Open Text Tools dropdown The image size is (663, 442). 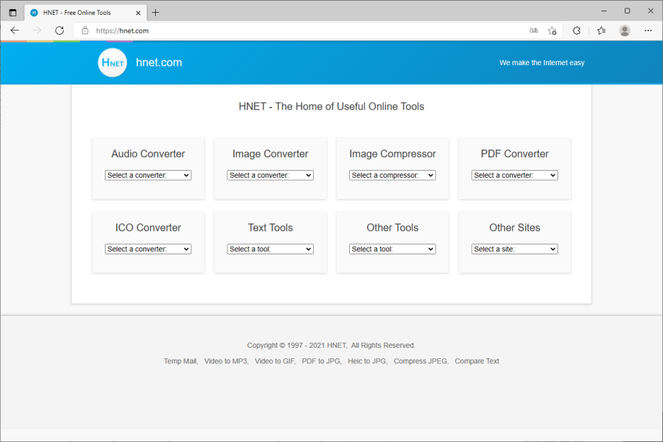tap(270, 249)
